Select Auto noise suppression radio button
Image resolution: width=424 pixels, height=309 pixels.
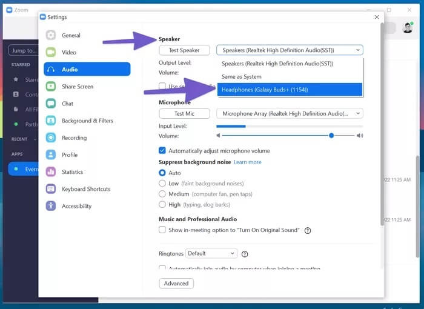tap(162, 173)
